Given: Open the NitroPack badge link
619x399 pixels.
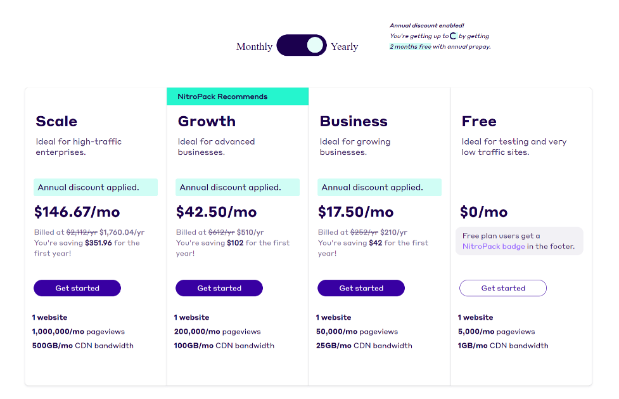Looking at the screenshot, I should (x=494, y=246).
